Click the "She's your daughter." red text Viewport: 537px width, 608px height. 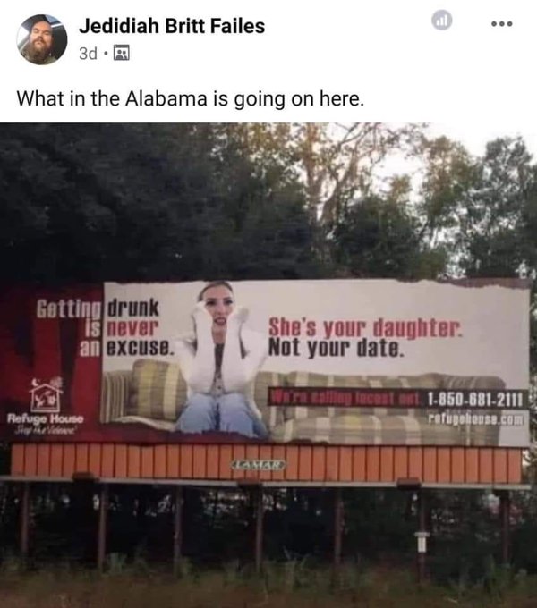(365, 328)
